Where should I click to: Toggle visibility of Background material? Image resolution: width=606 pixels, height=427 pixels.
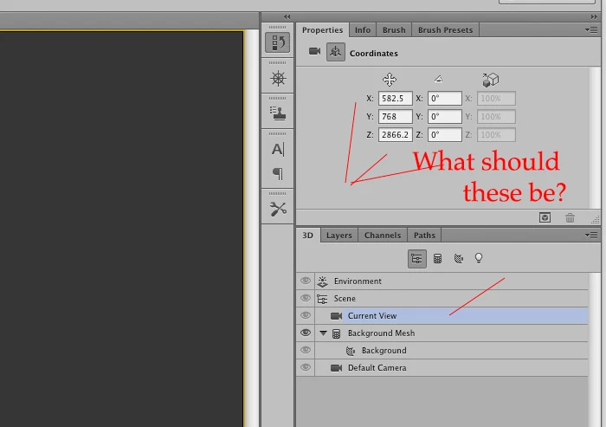(306, 350)
